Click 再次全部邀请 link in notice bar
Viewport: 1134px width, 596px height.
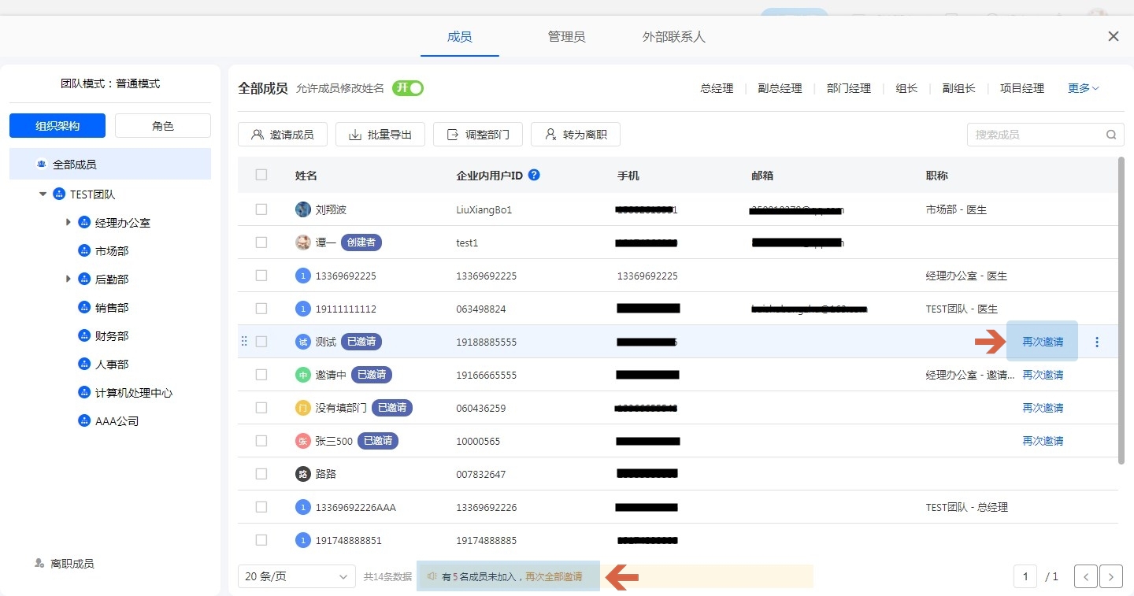554,576
